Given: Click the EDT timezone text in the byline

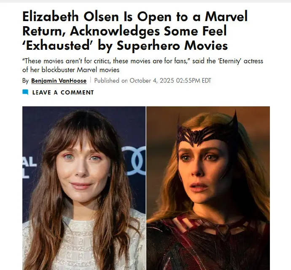Looking at the screenshot, I should click(x=206, y=81).
